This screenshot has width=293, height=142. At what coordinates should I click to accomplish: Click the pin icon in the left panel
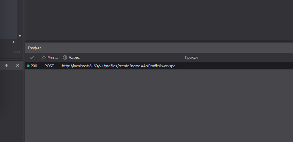pos(7,65)
